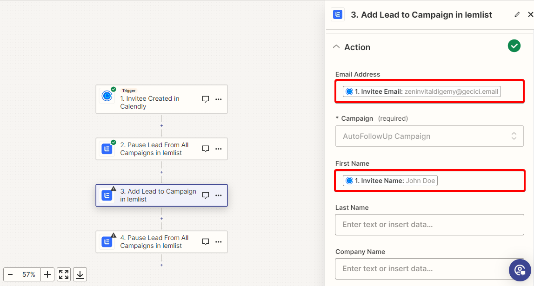The width and height of the screenshot is (534, 286).
Task: Click the Email Address field
Action: point(429,91)
